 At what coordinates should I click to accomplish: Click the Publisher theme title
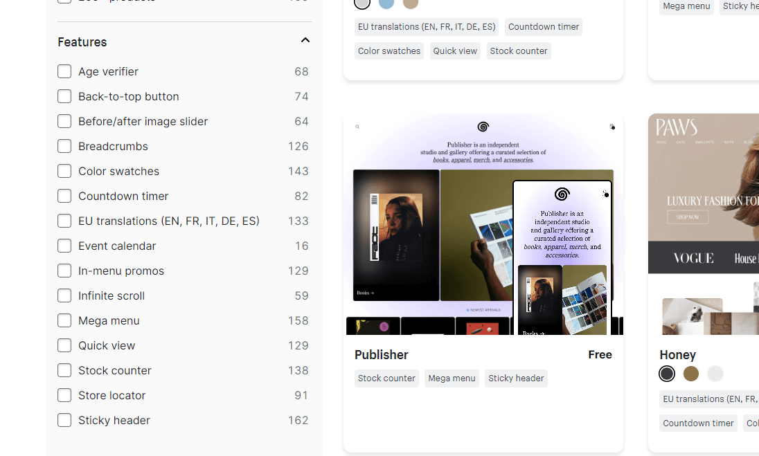[382, 355]
